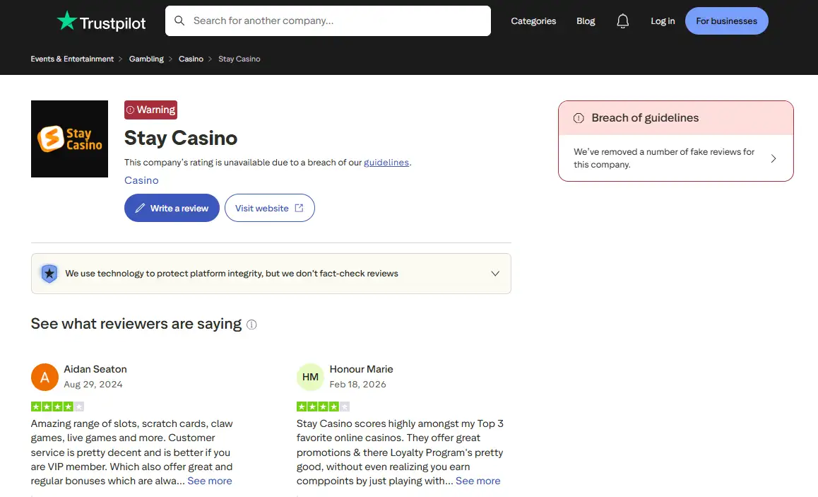Viewport: 818px width, 497px height.
Task: Open the fake reviews removed arrow
Action: coord(773,158)
